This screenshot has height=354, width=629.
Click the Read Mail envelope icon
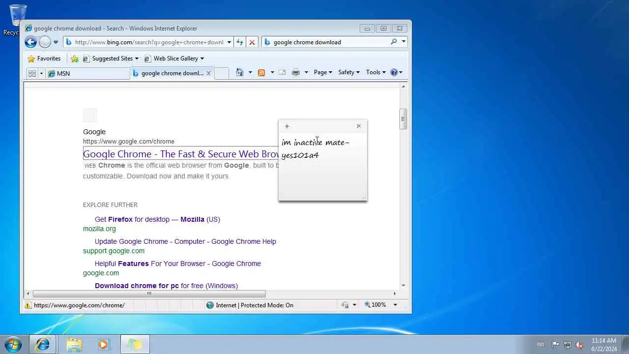(282, 72)
